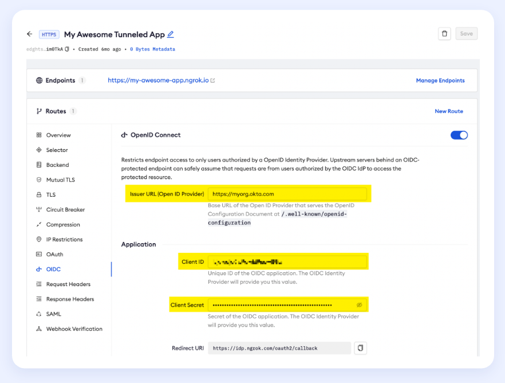Click the OIDC icon in the sidebar
This screenshot has width=505, height=383.
[x=39, y=269]
